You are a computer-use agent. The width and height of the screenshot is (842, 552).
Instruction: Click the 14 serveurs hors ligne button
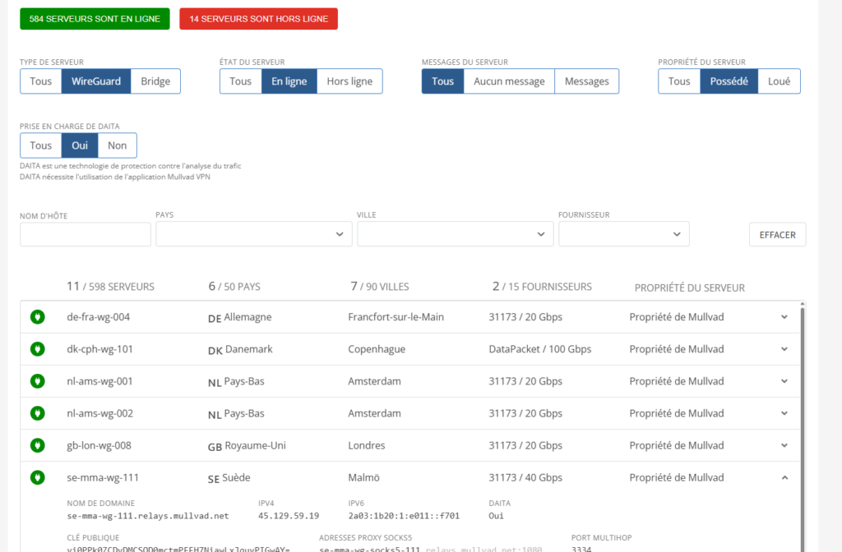click(258, 19)
